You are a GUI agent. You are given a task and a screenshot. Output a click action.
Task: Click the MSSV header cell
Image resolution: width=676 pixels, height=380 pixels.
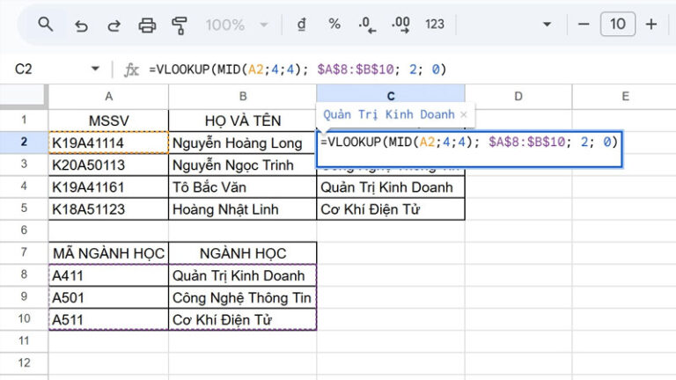(108, 121)
